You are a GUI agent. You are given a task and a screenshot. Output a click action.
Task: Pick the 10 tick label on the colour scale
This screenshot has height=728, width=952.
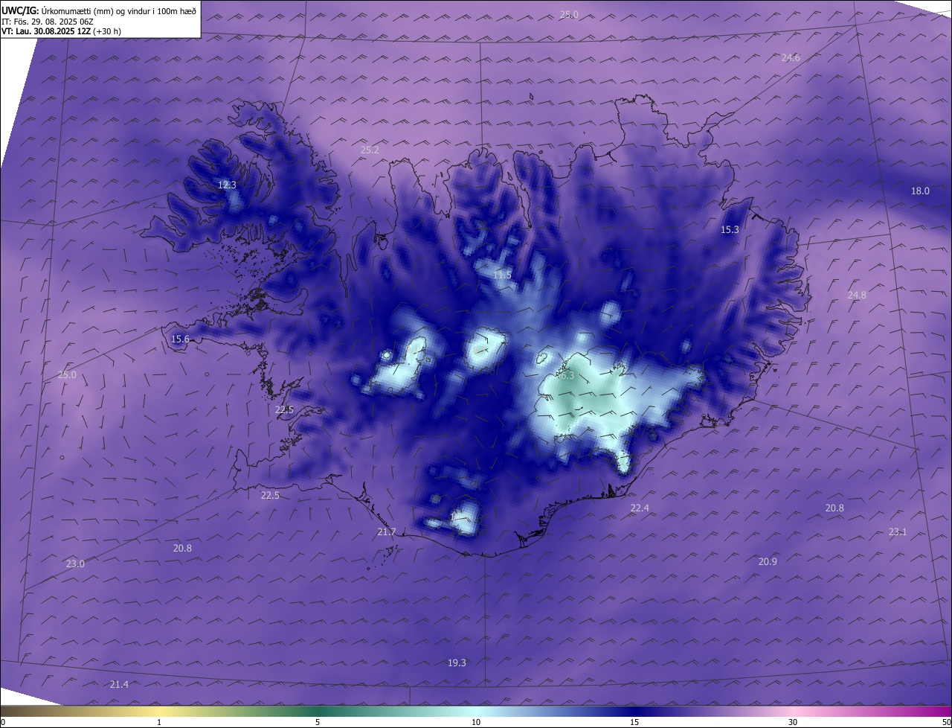476,722
